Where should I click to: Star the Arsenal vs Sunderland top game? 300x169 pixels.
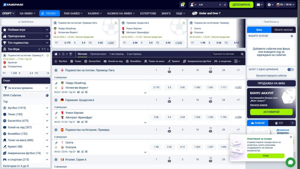[47, 55]
